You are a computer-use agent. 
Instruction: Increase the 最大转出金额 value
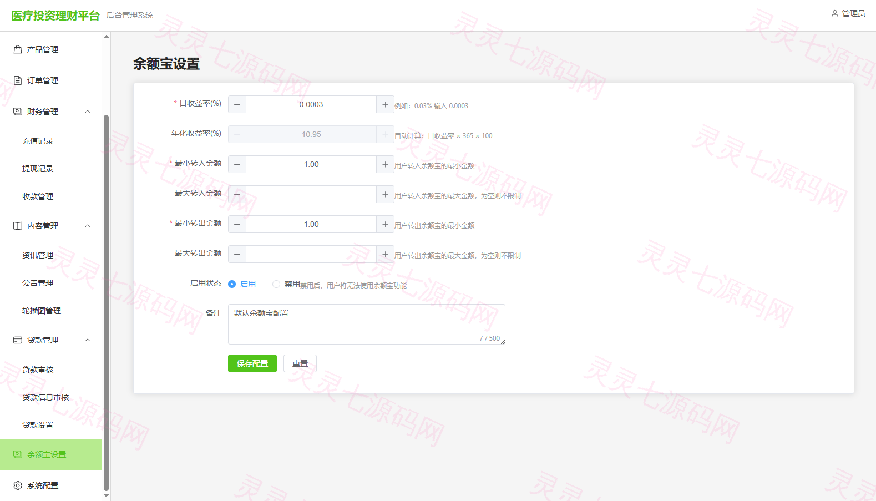(x=385, y=254)
